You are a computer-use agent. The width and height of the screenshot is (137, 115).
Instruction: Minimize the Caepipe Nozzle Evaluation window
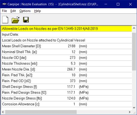tap(106, 4)
